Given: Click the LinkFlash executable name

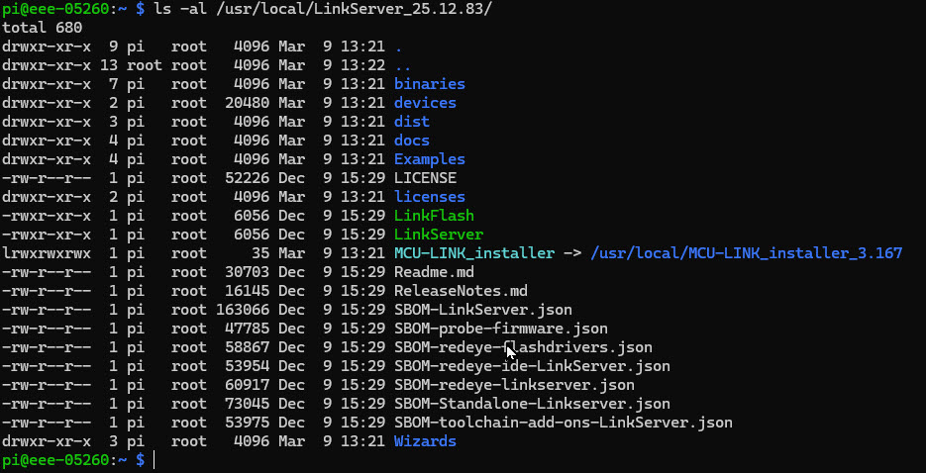Looking at the screenshot, I should click(x=434, y=216).
